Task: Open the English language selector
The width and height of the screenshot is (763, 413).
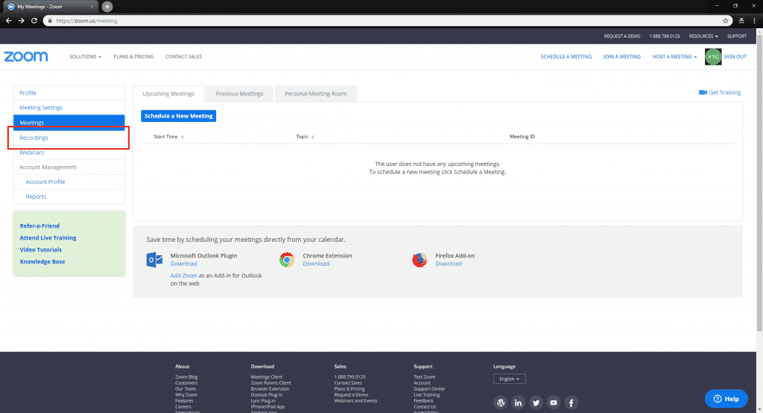Action: pyautogui.click(x=509, y=379)
